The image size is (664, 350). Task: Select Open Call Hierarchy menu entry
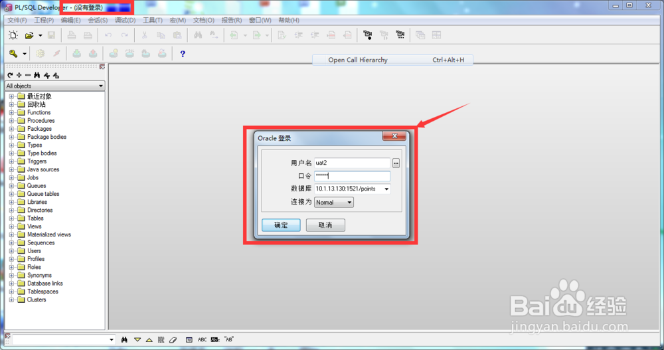[392, 60]
